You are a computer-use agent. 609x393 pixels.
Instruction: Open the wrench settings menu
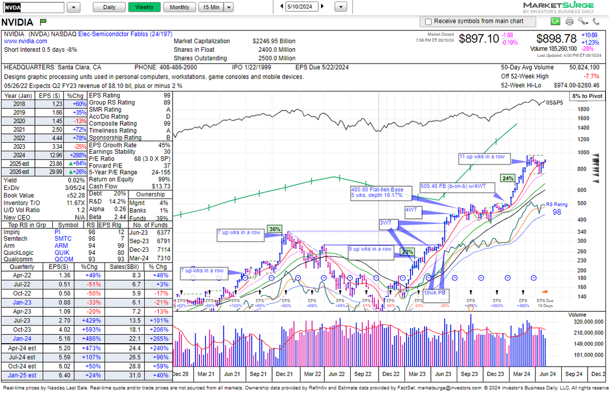coord(582,21)
